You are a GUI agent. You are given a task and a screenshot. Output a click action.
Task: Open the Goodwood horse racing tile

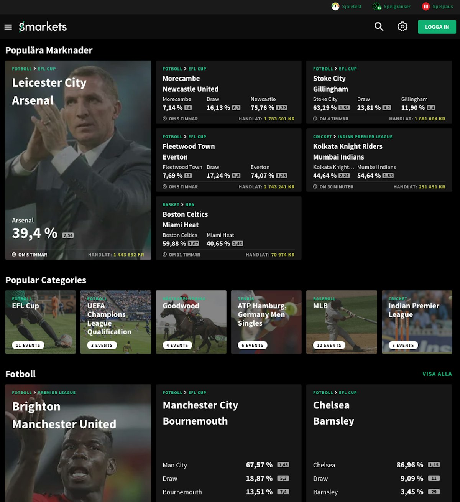tap(191, 322)
